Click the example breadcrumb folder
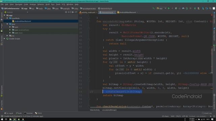 click(x=65, y=8)
